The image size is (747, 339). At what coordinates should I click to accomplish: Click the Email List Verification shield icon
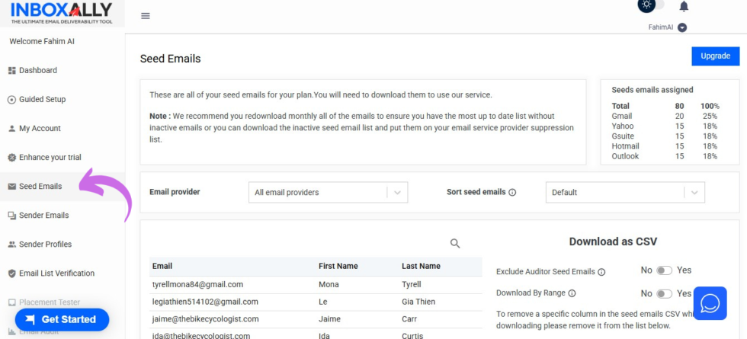pos(12,273)
